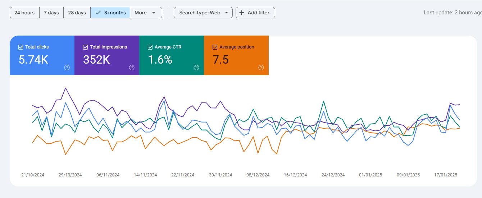Select the 24 hours date range

[x=24, y=13]
